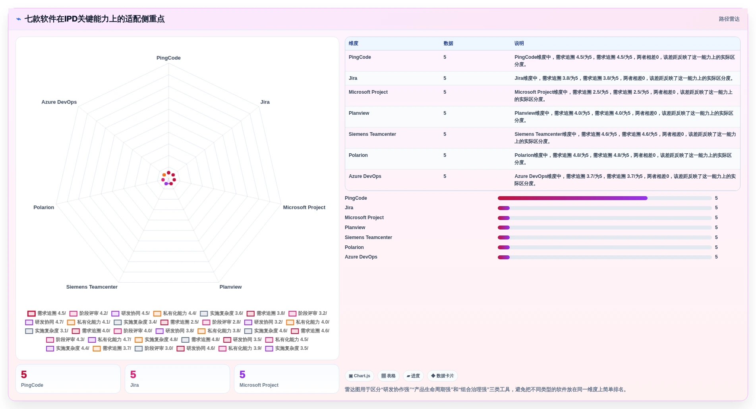
Task: Toggle the 研发协同 3.8/ legend entry
Action: click(175, 331)
